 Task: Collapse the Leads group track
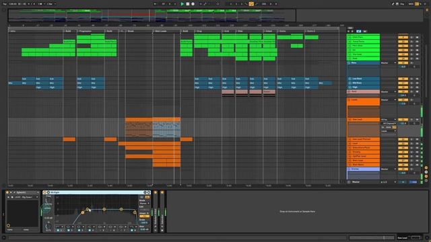tap(349, 100)
